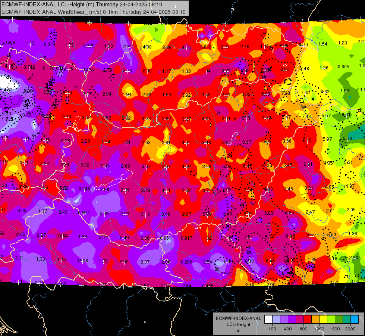The height and width of the screenshot is (336, 365).
Task: Click the grid point labeled 6.47
Action: click(247, 166)
